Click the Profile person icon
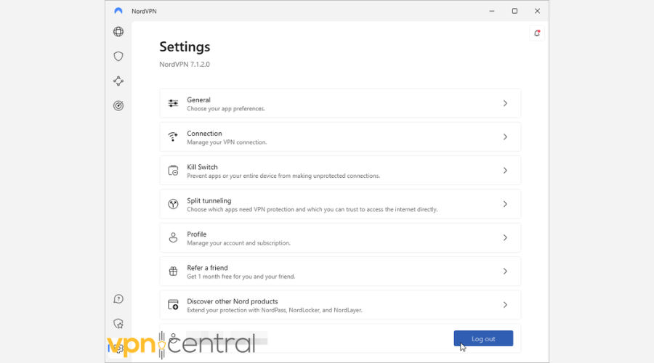The width and height of the screenshot is (654, 363). 173,237
